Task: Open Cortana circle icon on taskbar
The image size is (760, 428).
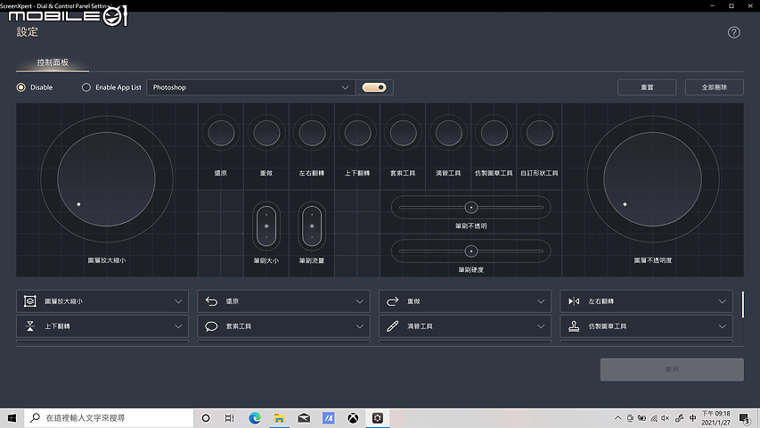Action: [x=206, y=418]
